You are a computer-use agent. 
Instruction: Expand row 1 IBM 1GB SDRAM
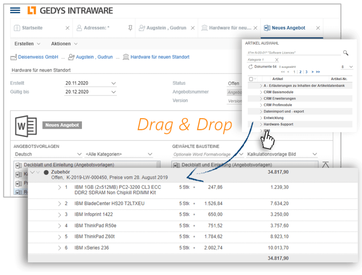tap(59, 187)
